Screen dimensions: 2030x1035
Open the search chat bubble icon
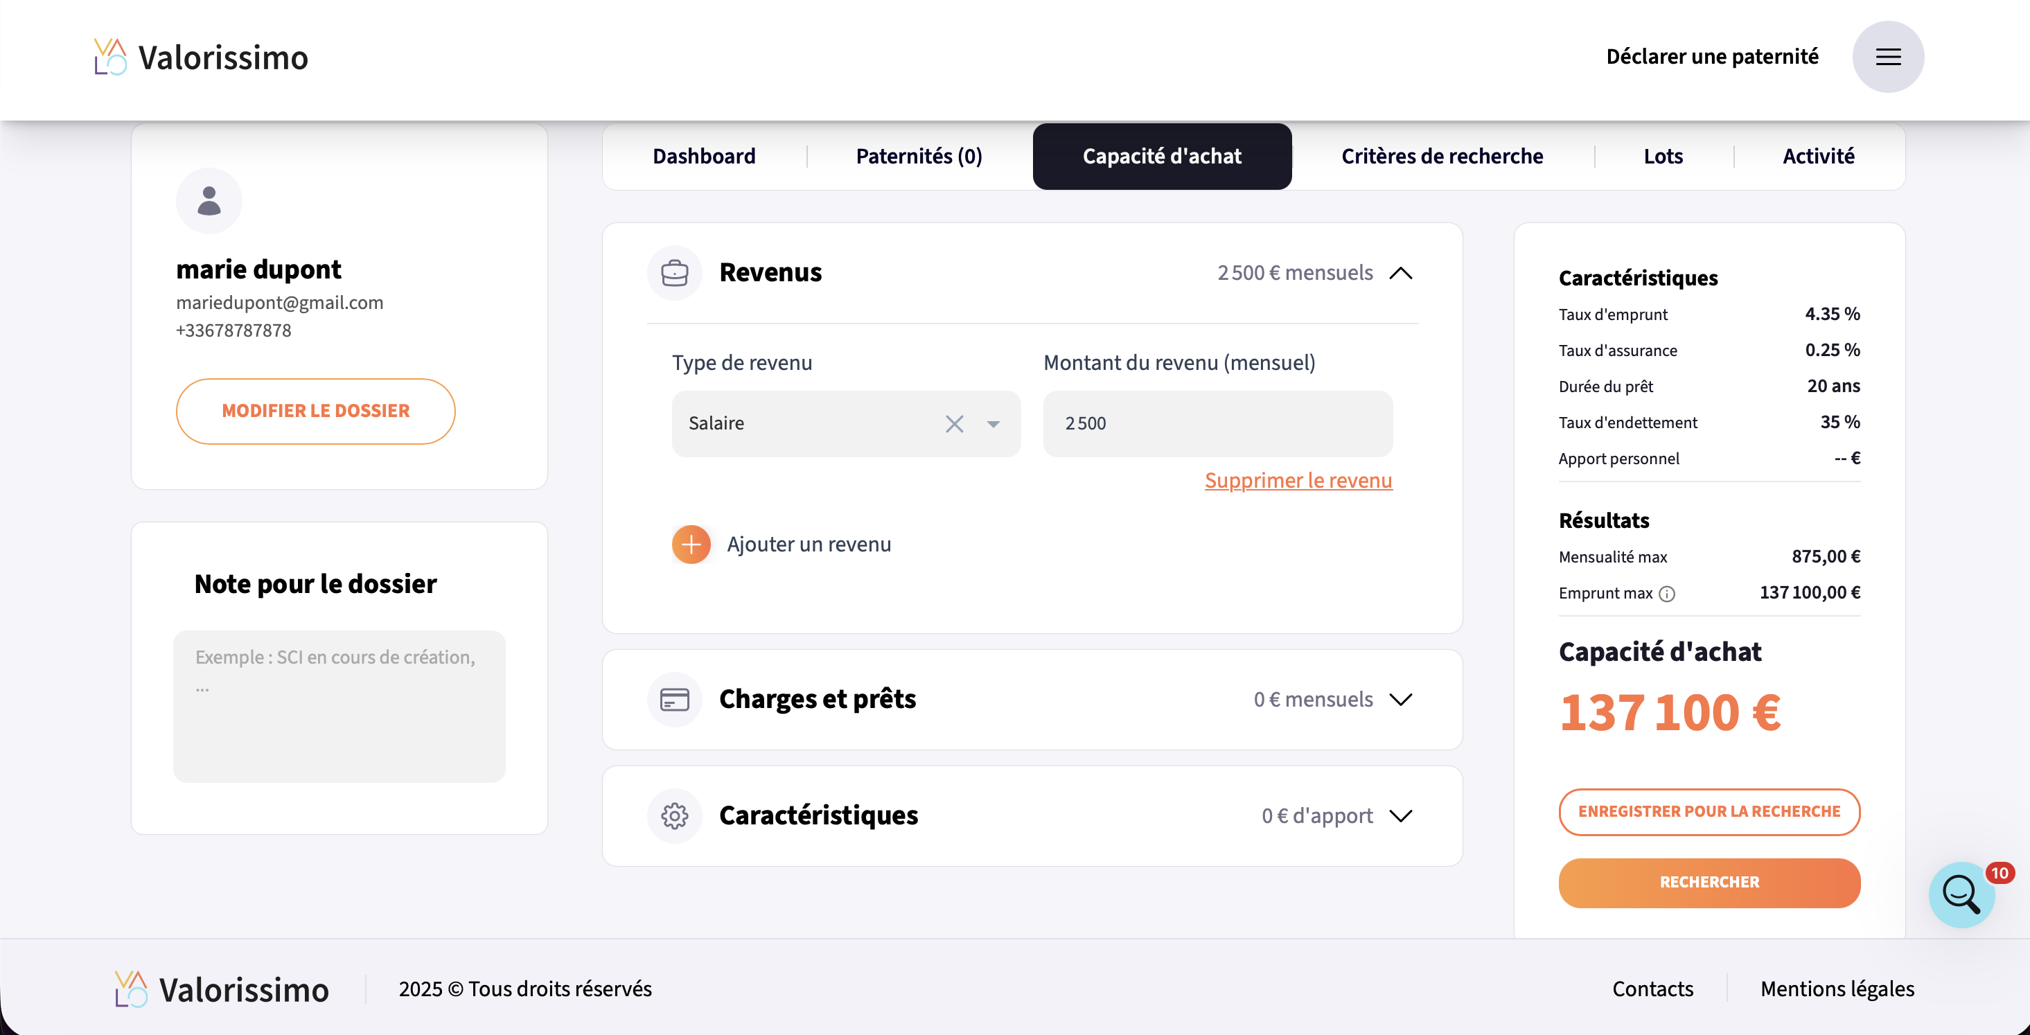1961,894
